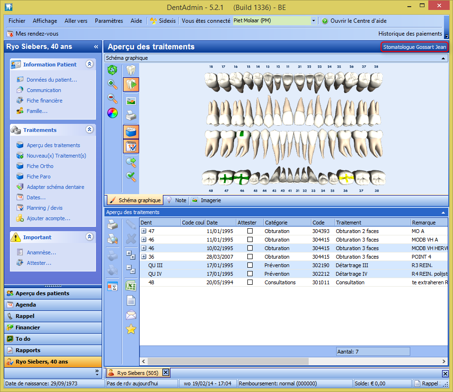
Task: Click the yellow star favorite icon
Action: [x=131, y=329]
